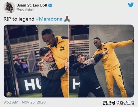Click the Chinese watermark text at bottom right
The height and width of the screenshot is (107, 138).
click(x=119, y=103)
